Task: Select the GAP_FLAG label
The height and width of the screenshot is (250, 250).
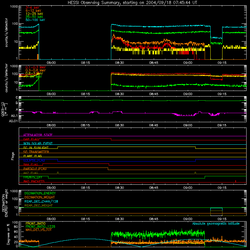Action: pos(31,139)
